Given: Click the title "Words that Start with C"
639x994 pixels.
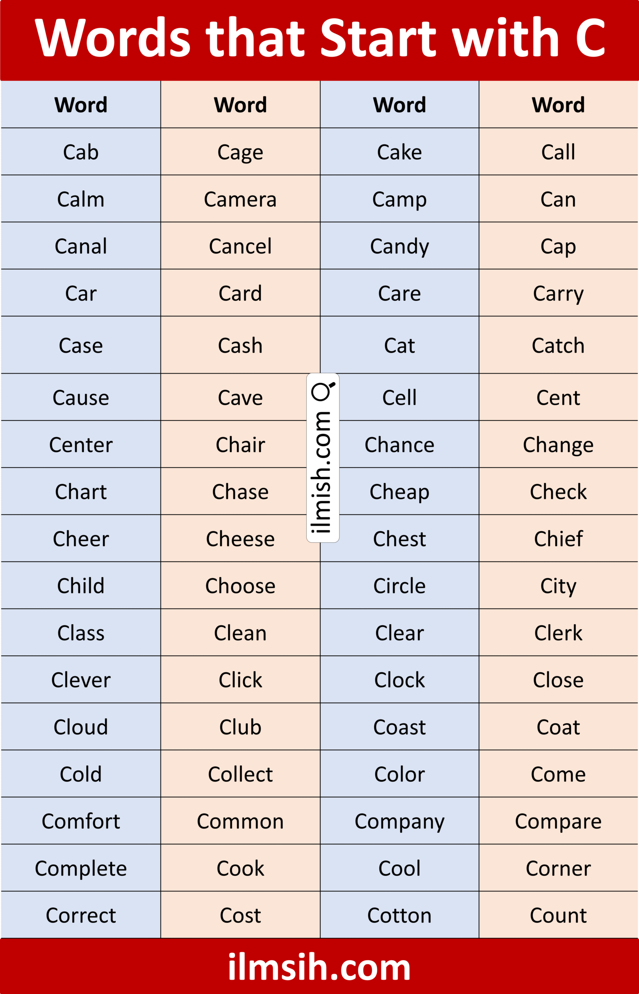Looking at the screenshot, I should 319,37.
